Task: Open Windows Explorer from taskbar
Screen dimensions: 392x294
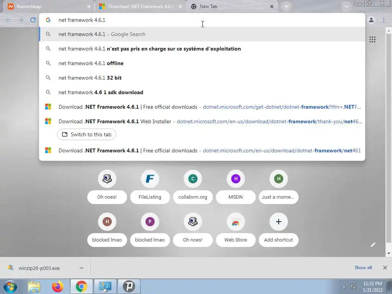Action: (x=34, y=286)
